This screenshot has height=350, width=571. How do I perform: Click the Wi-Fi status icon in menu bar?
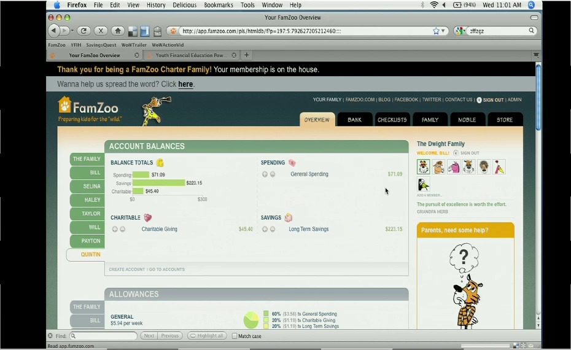(433, 5)
